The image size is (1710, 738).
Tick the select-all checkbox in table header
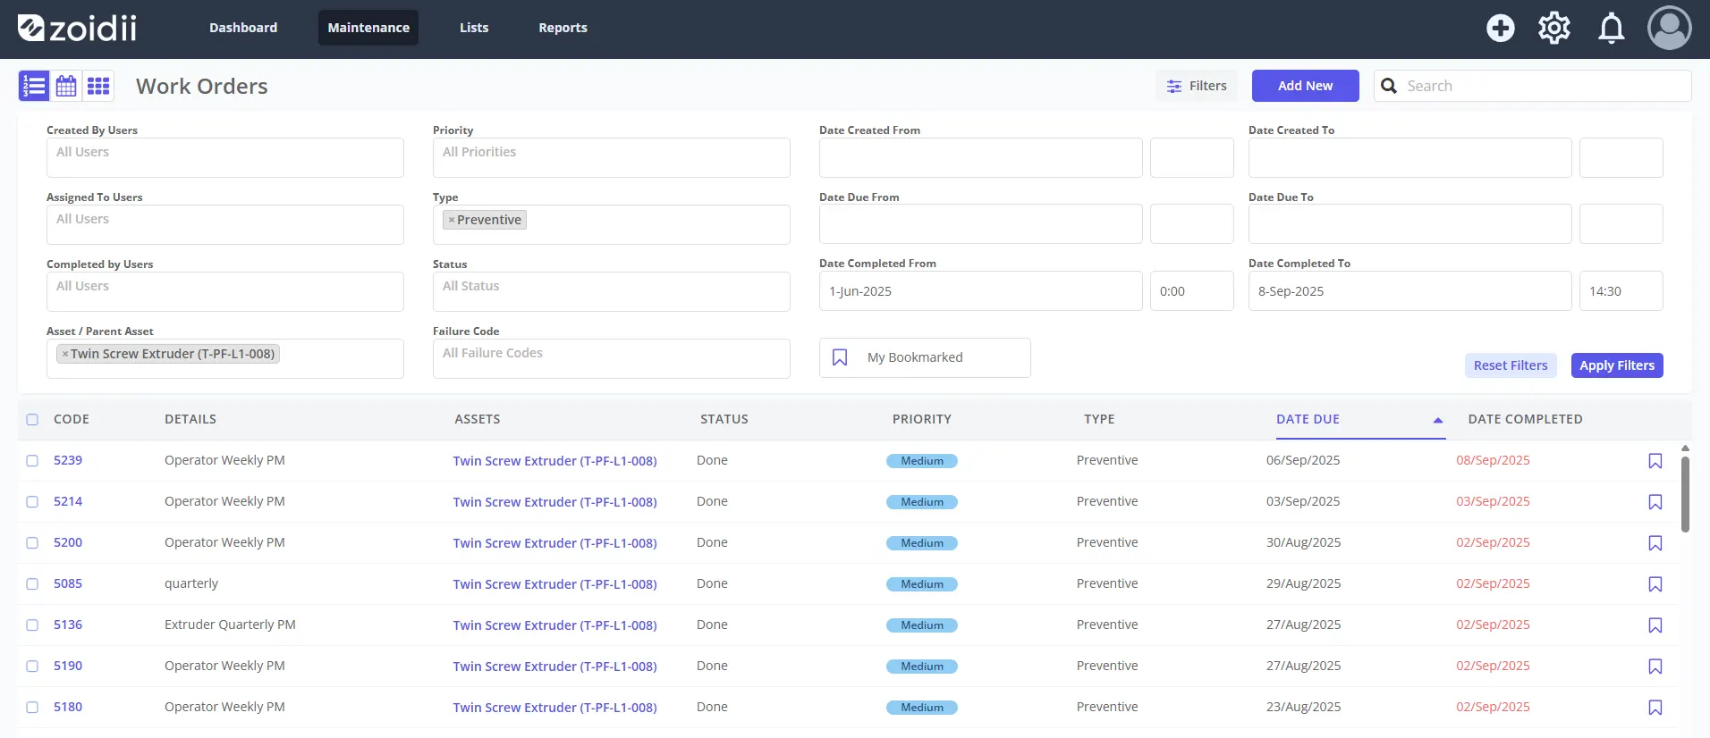click(x=32, y=420)
